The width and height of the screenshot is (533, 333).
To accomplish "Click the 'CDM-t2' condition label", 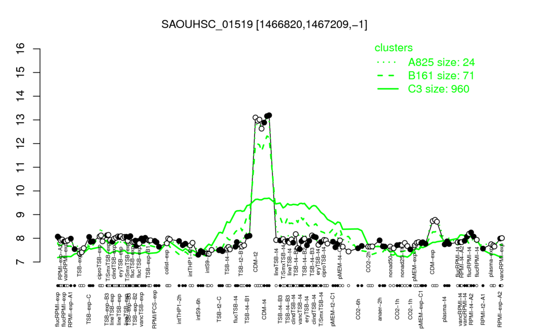I will (x=256, y=262).
